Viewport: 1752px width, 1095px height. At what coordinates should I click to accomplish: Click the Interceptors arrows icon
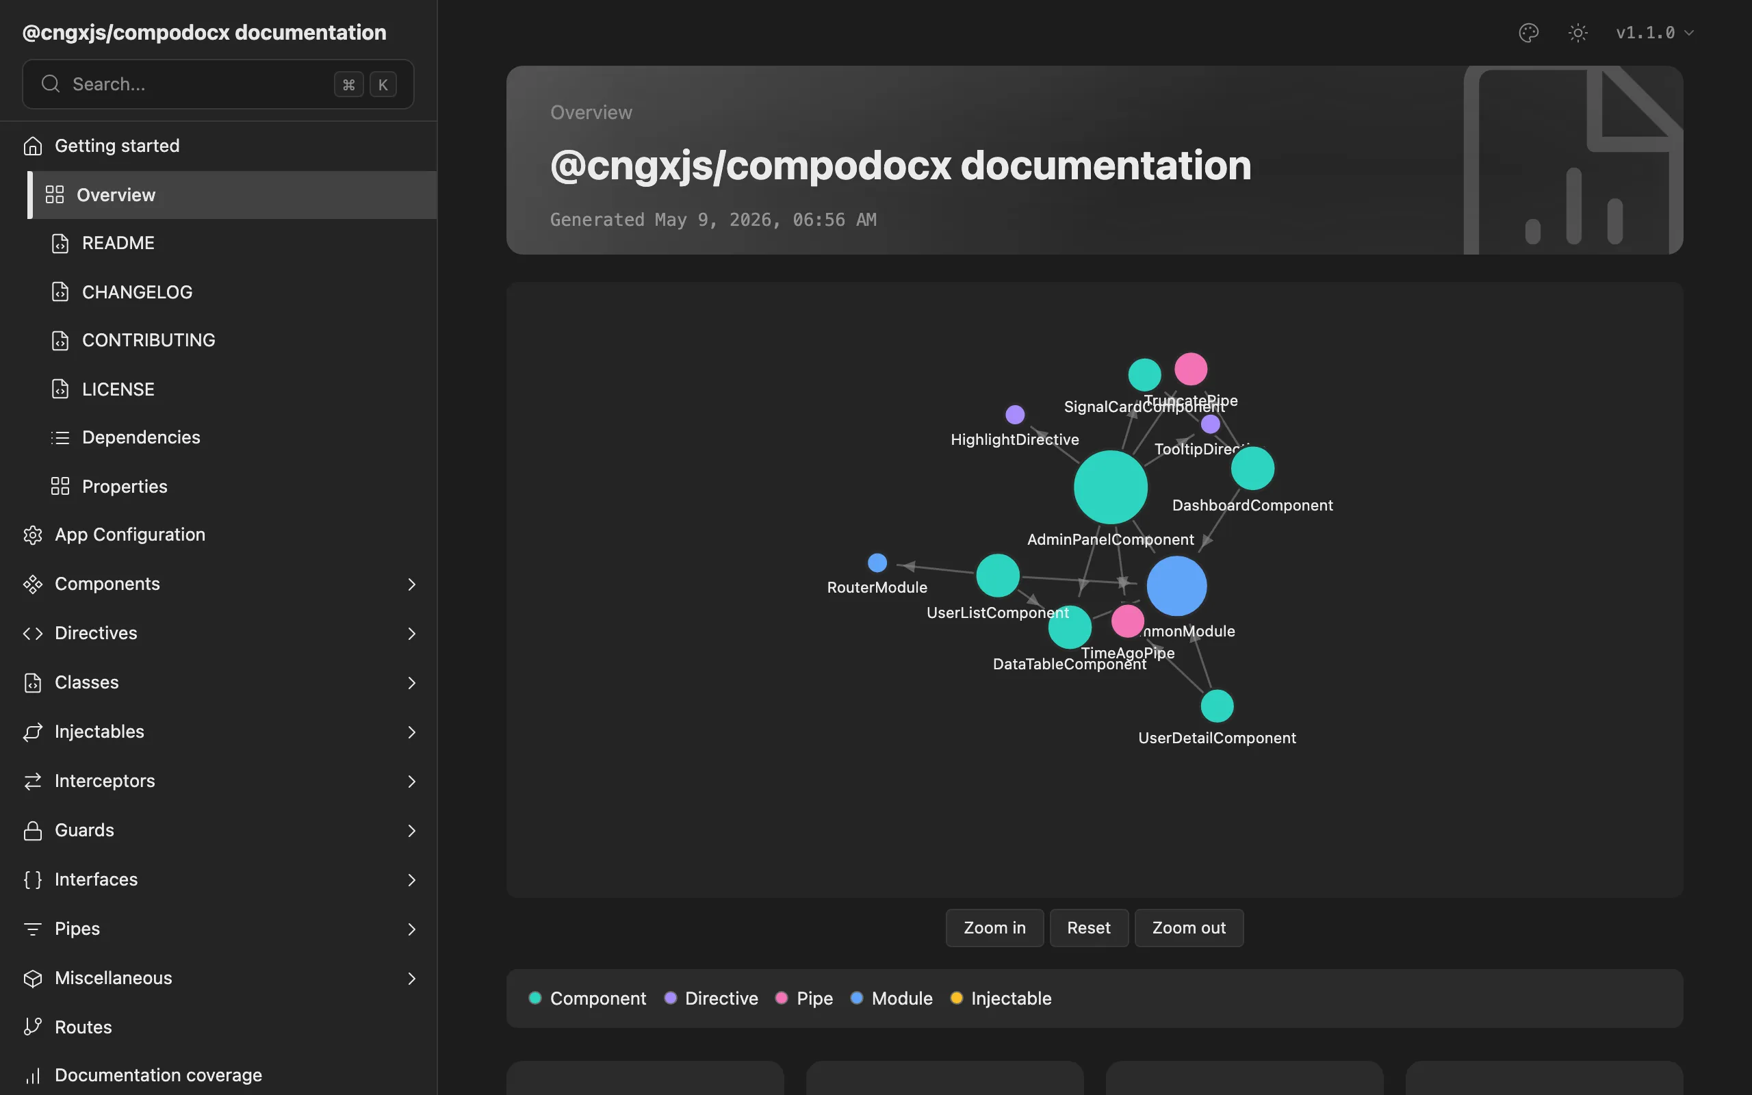pos(33,781)
